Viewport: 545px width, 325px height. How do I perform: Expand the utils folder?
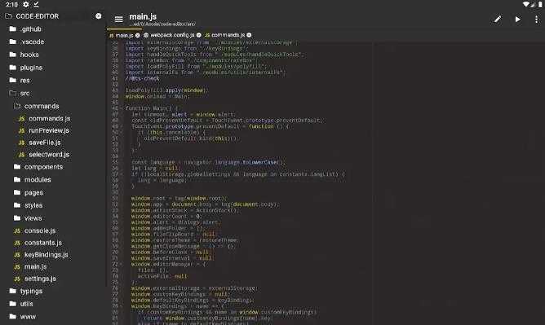(x=26, y=304)
